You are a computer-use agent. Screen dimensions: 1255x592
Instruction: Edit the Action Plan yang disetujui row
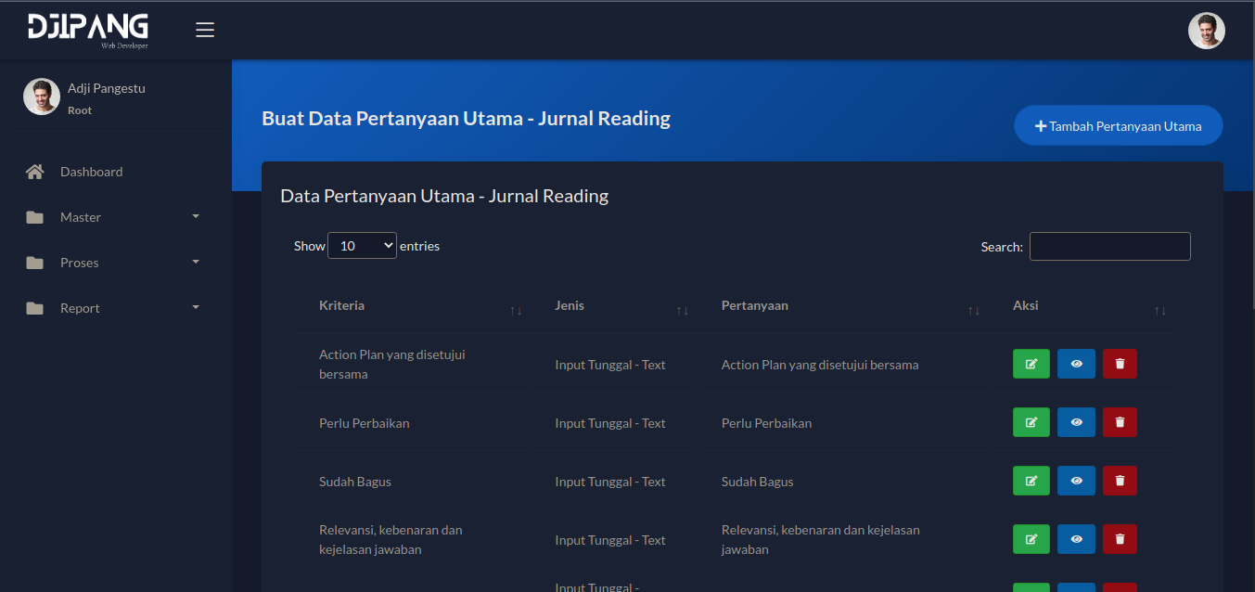[x=1031, y=364]
